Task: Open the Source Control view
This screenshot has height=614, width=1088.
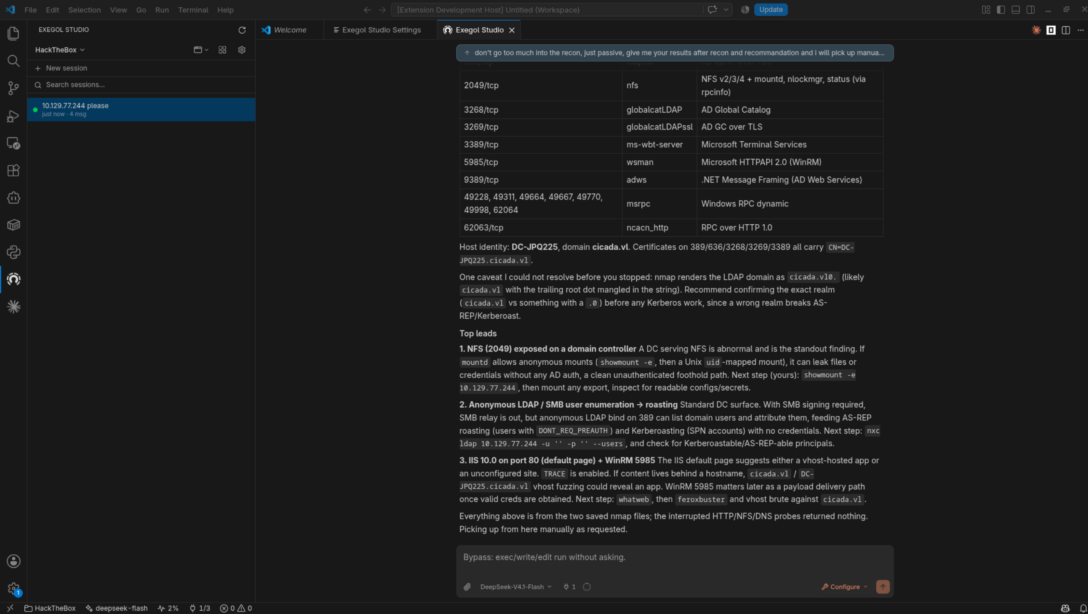Action: tap(14, 88)
